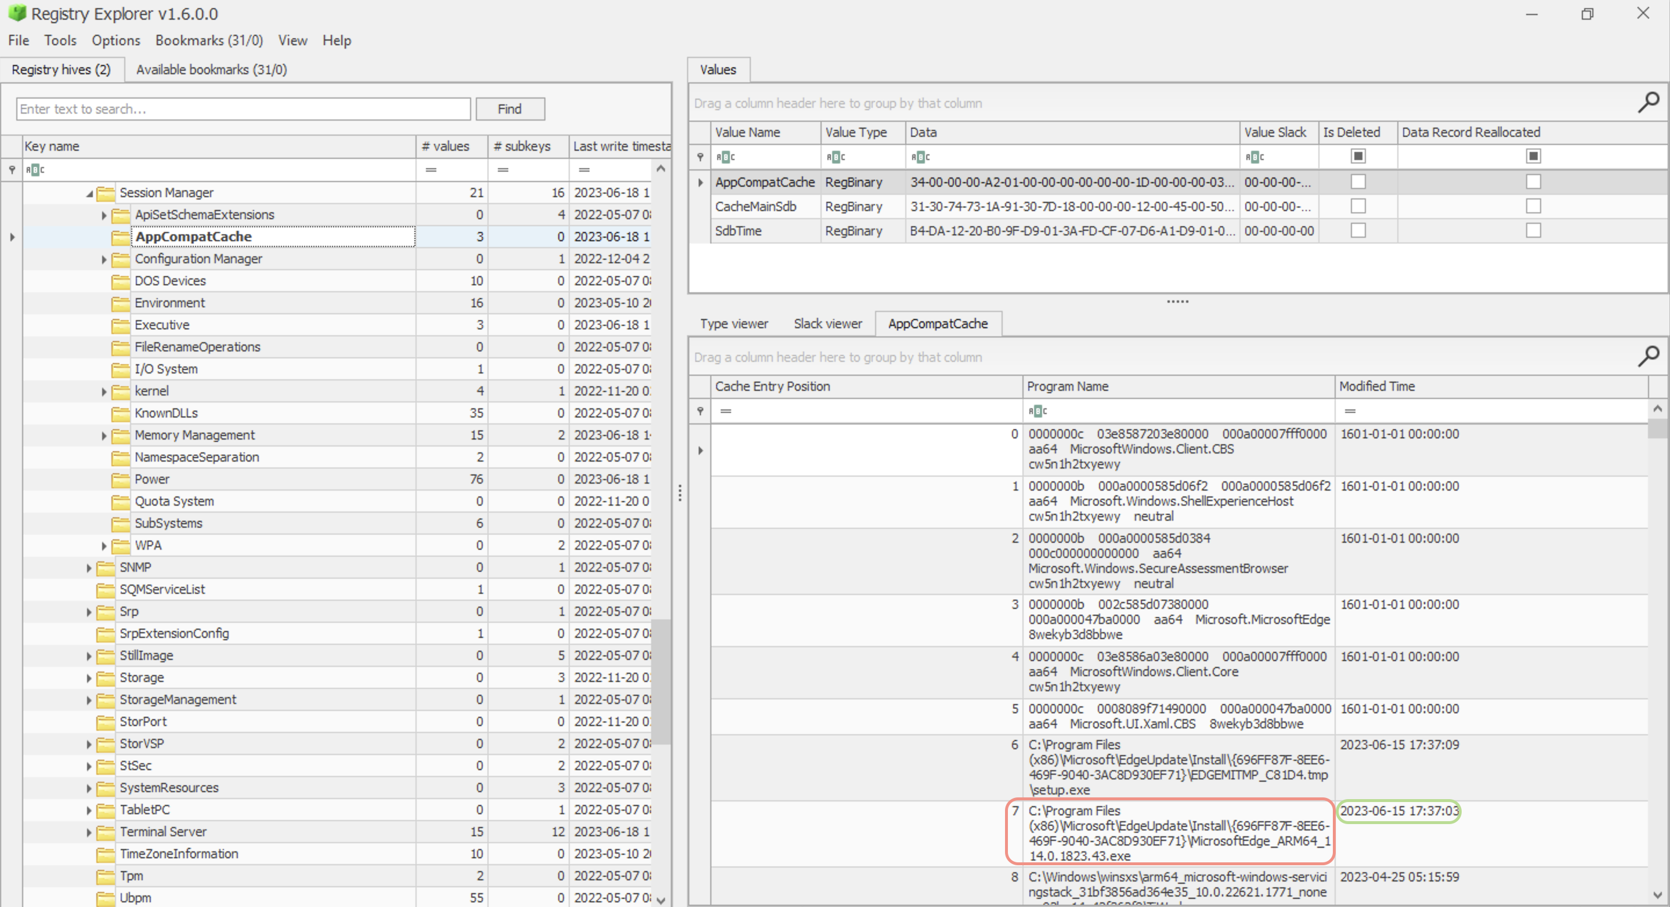
Task: Sort by Program Name column header
Action: pos(1179,386)
